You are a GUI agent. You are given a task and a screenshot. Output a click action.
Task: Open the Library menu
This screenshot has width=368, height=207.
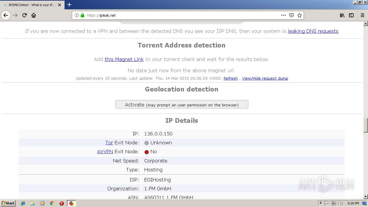342,15
